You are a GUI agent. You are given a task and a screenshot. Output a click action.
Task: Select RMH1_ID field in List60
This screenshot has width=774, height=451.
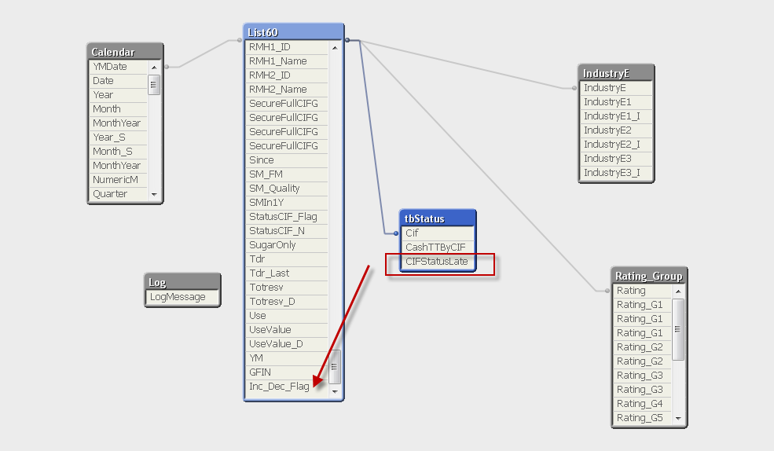point(287,47)
